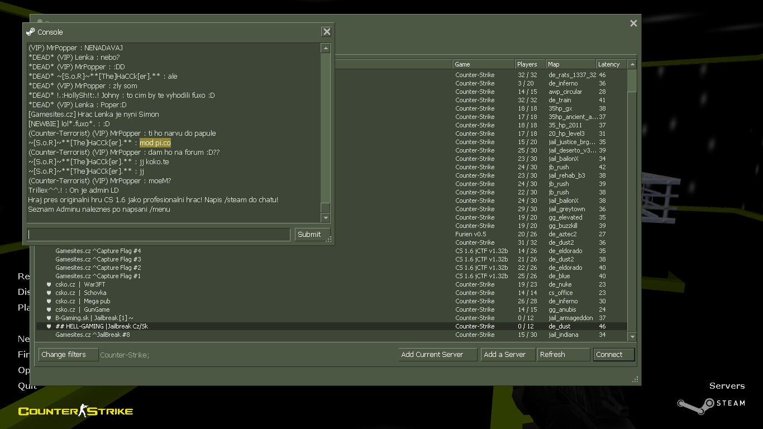Screen dimensions: 763x429
Task: Click the server browser resize grip icon
Action: pos(635,379)
